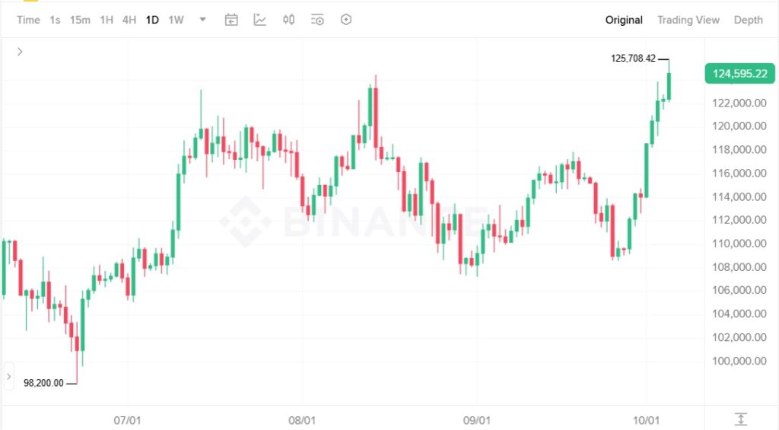Select the 15m interval

pos(80,20)
